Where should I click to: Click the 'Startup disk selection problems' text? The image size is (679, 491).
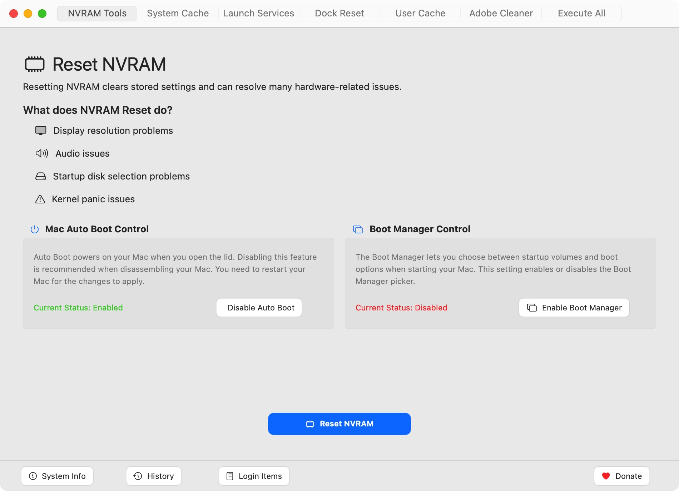point(121,176)
